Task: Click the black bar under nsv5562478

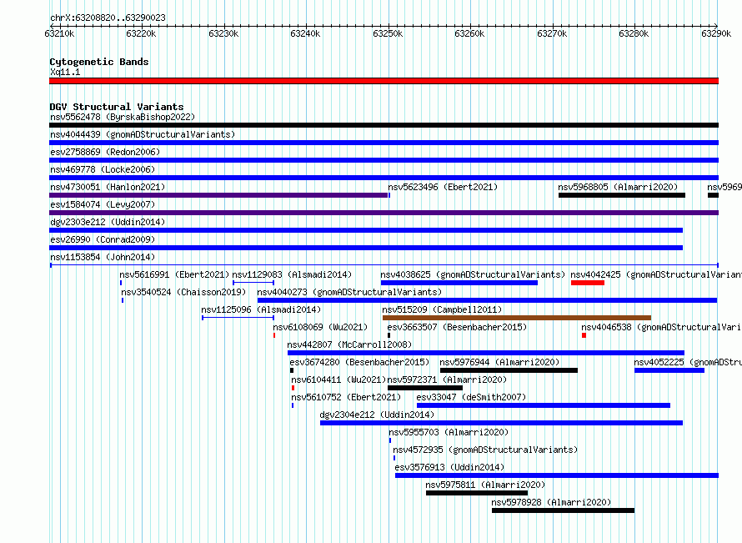Action: pyautogui.click(x=384, y=125)
